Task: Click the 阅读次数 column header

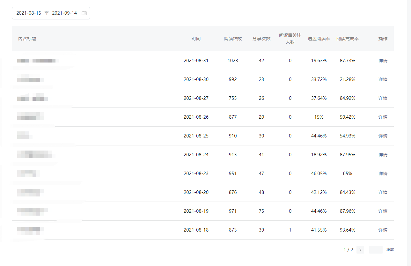Action: coord(233,39)
